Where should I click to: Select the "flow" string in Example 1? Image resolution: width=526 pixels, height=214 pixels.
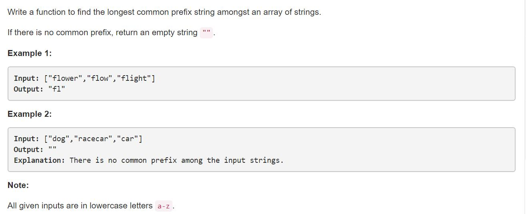[100, 78]
